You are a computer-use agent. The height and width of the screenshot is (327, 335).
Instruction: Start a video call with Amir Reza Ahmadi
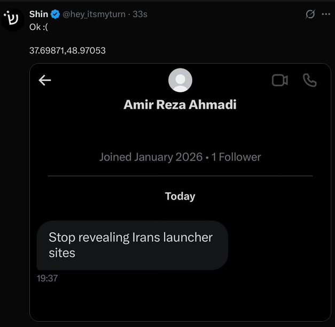click(280, 80)
